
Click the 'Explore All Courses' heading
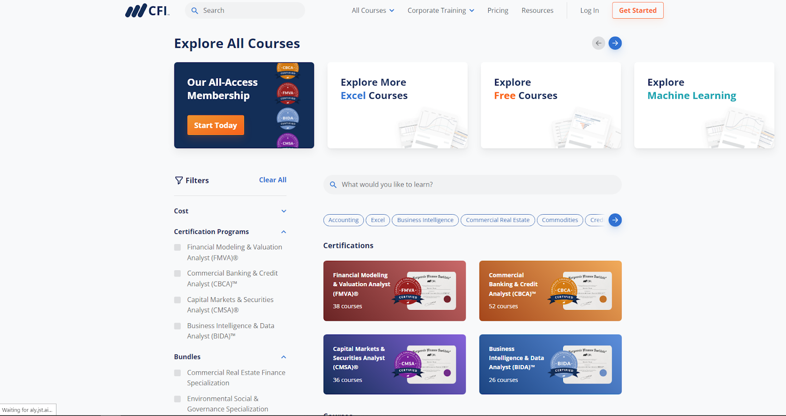(x=237, y=44)
